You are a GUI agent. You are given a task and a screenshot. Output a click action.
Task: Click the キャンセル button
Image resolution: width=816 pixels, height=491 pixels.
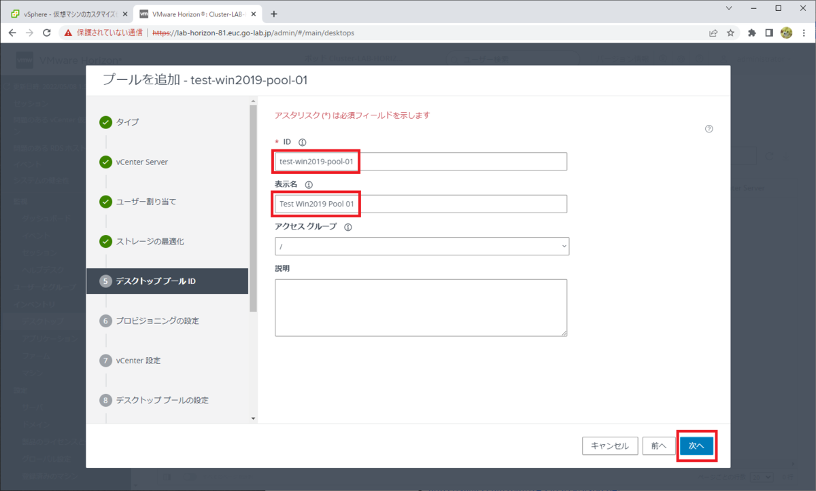click(610, 446)
